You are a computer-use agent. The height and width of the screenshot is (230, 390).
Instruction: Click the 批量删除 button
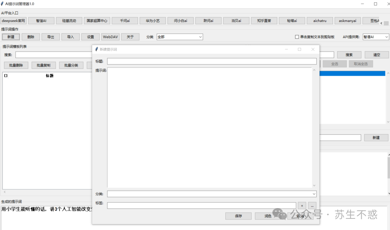[16, 65]
